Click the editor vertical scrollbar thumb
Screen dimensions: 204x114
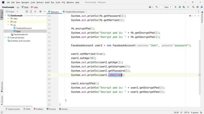[x=200, y=67]
